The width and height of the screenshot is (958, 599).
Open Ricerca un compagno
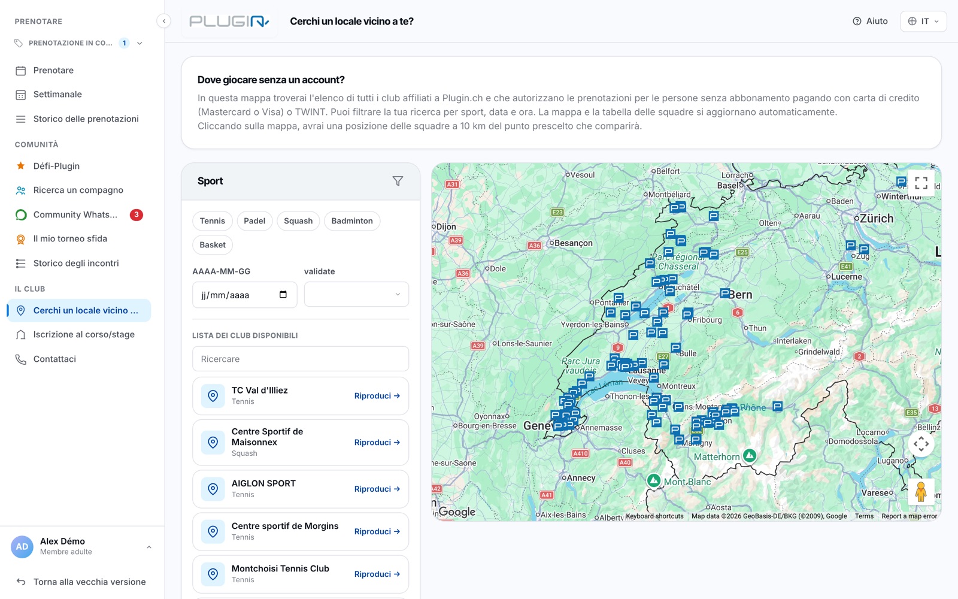[79, 190]
